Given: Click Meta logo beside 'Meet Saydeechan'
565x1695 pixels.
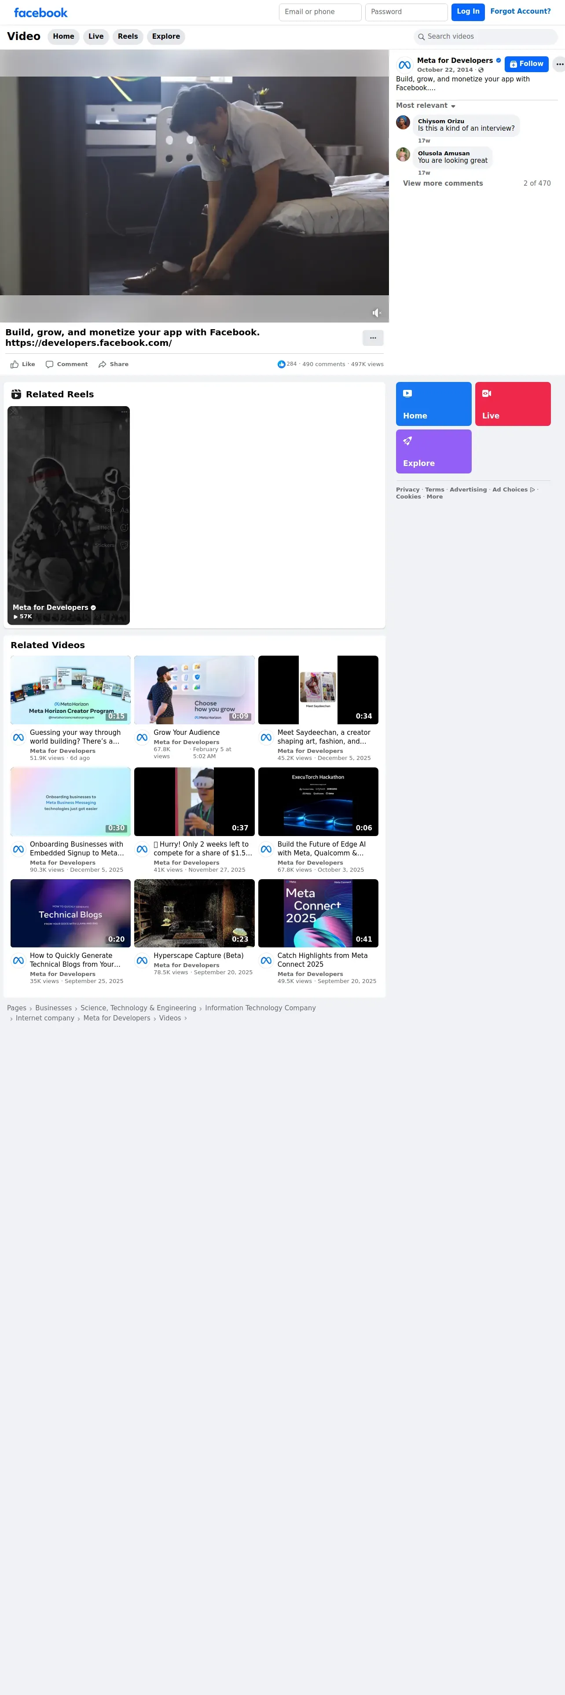Looking at the screenshot, I should point(266,737).
